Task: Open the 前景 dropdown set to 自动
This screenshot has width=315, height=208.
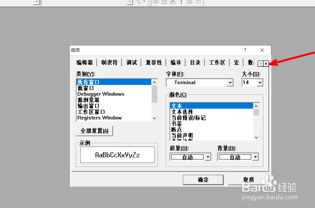Action: (208, 157)
